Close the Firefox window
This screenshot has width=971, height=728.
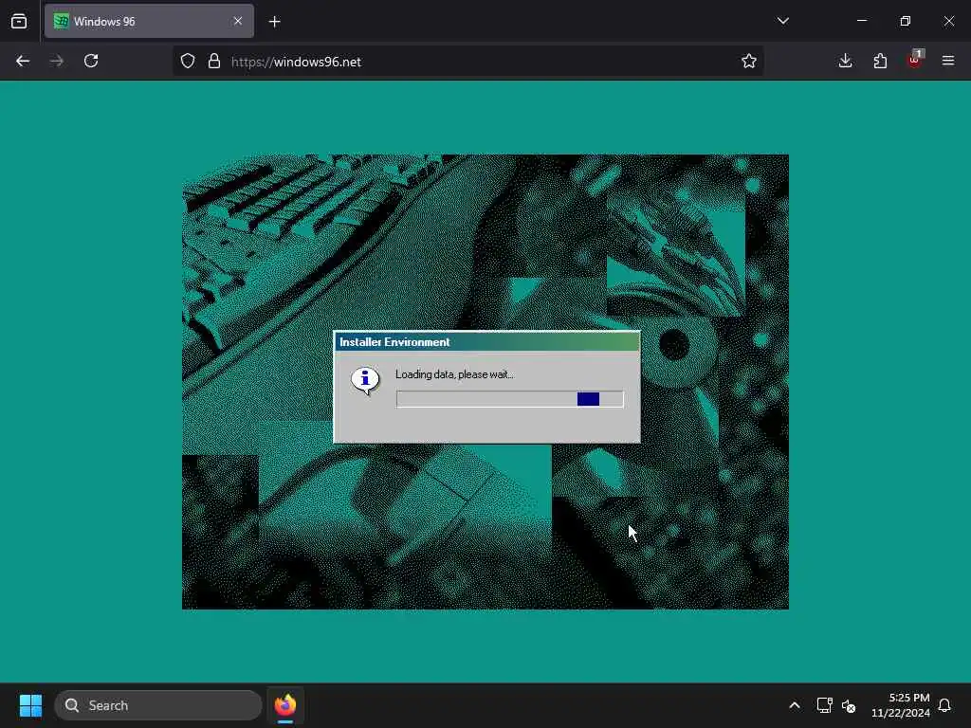pyautogui.click(x=948, y=21)
